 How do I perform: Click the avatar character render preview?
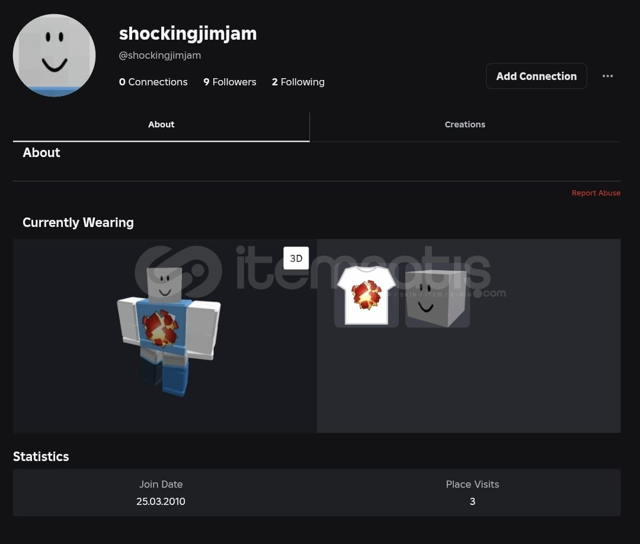coord(169,331)
